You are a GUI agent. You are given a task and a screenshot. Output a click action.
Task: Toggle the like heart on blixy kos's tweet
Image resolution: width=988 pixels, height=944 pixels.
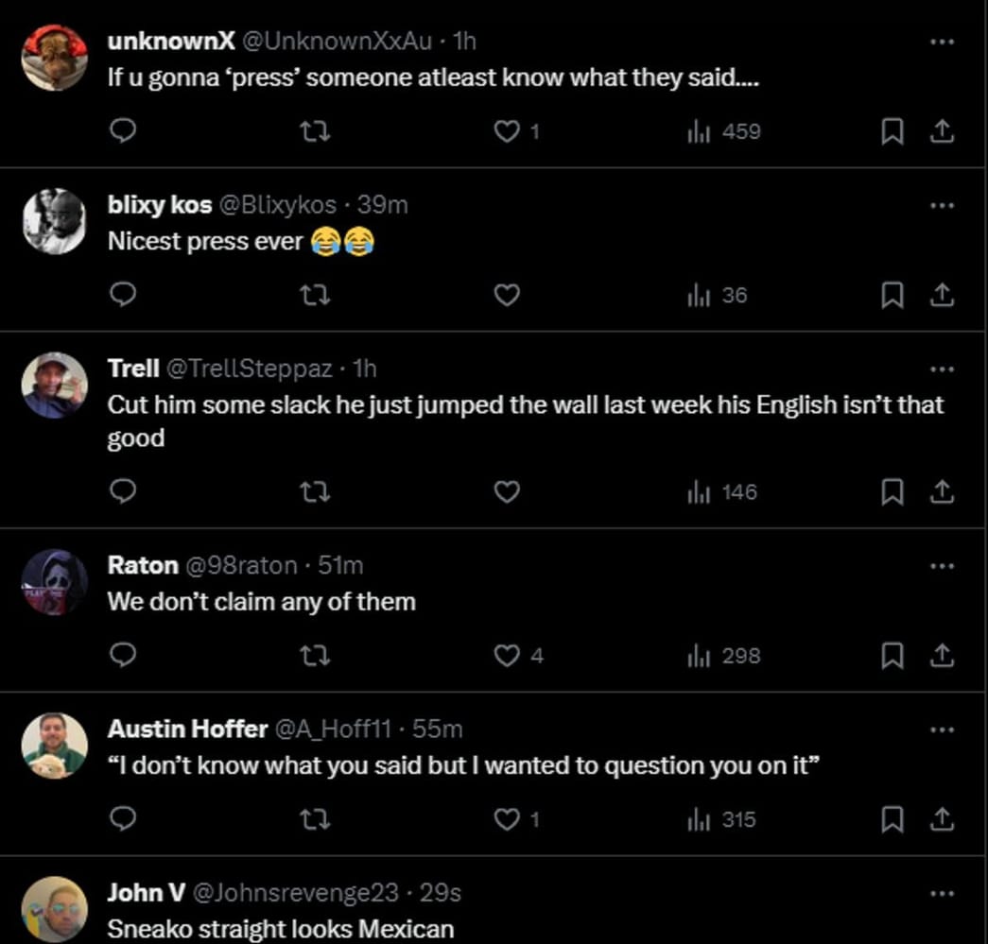[507, 295]
